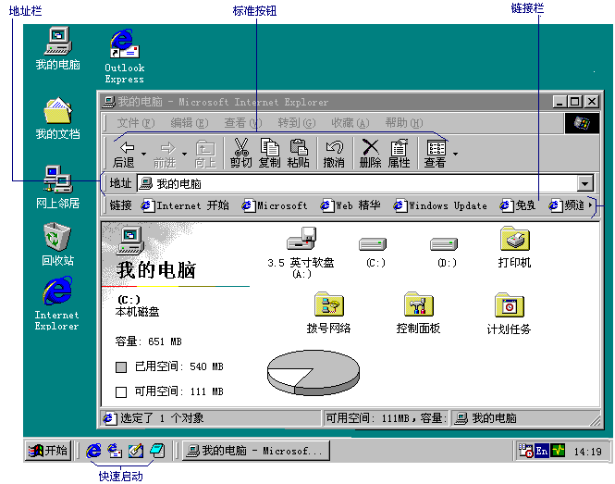The width and height of the screenshot is (615, 484).
Task: Click the Web 精华 link
Action: click(x=351, y=205)
